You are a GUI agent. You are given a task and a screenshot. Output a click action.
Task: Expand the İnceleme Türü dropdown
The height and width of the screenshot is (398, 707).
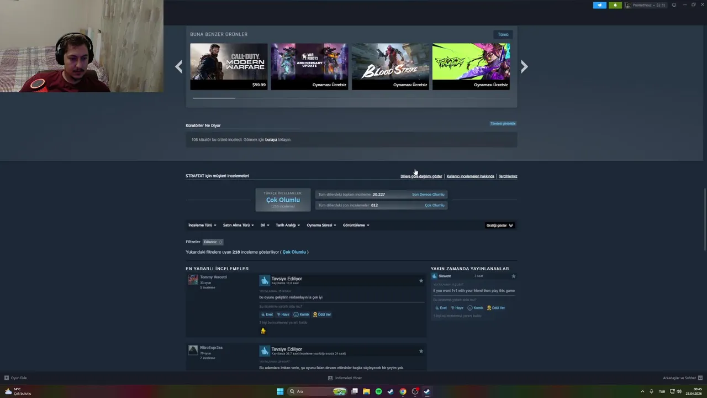(202, 225)
